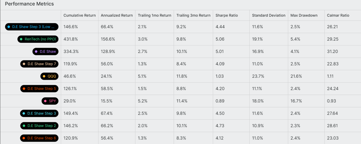Select the D.E Shaw Step 7 pill

pyautogui.click(x=39, y=64)
